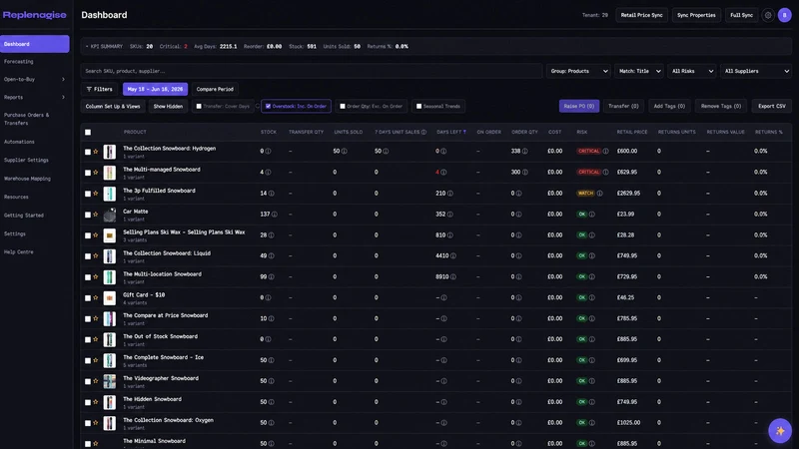Click the Filters funnel icon button
This screenshot has width=799, height=449.
(x=99, y=89)
